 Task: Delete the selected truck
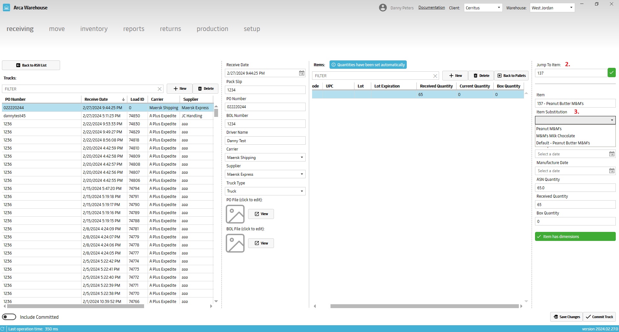[205, 89]
